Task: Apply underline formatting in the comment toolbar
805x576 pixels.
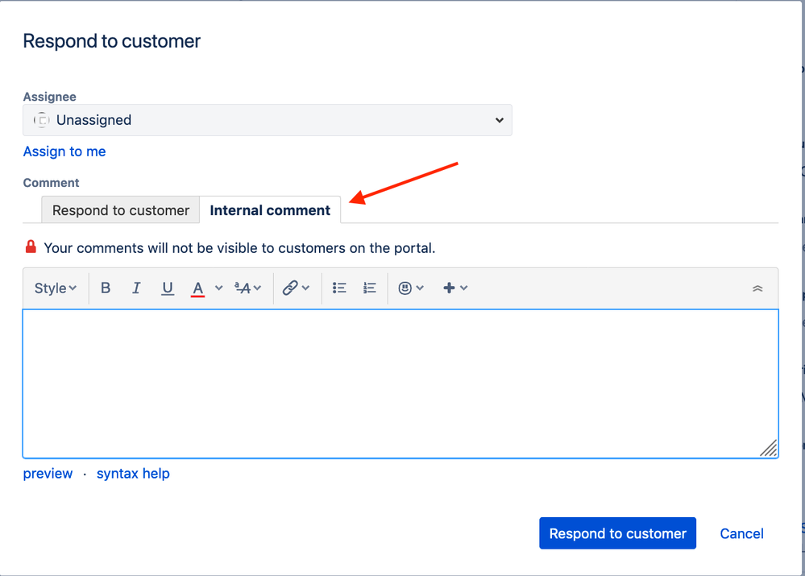Action: [168, 288]
